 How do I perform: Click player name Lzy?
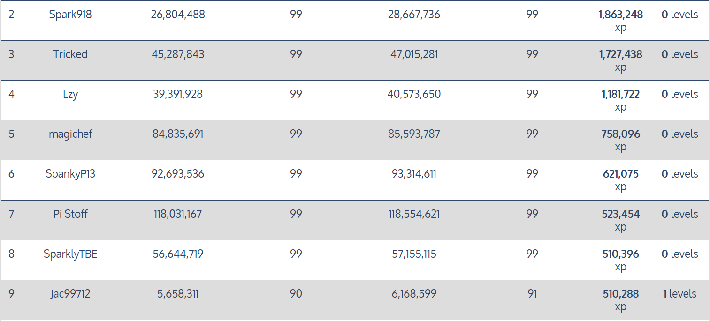click(70, 94)
